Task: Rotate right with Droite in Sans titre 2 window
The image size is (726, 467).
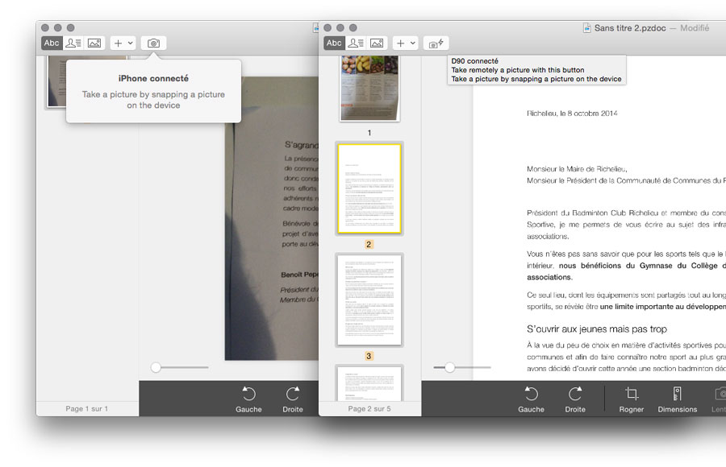Action: click(x=575, y=399)
